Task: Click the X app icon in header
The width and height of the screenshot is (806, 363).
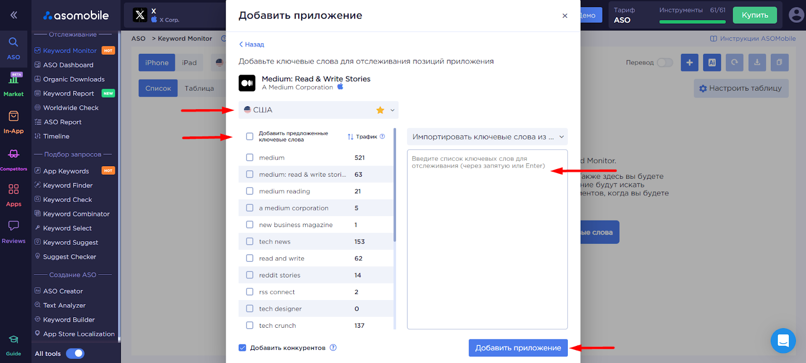Action: (140, 15)
